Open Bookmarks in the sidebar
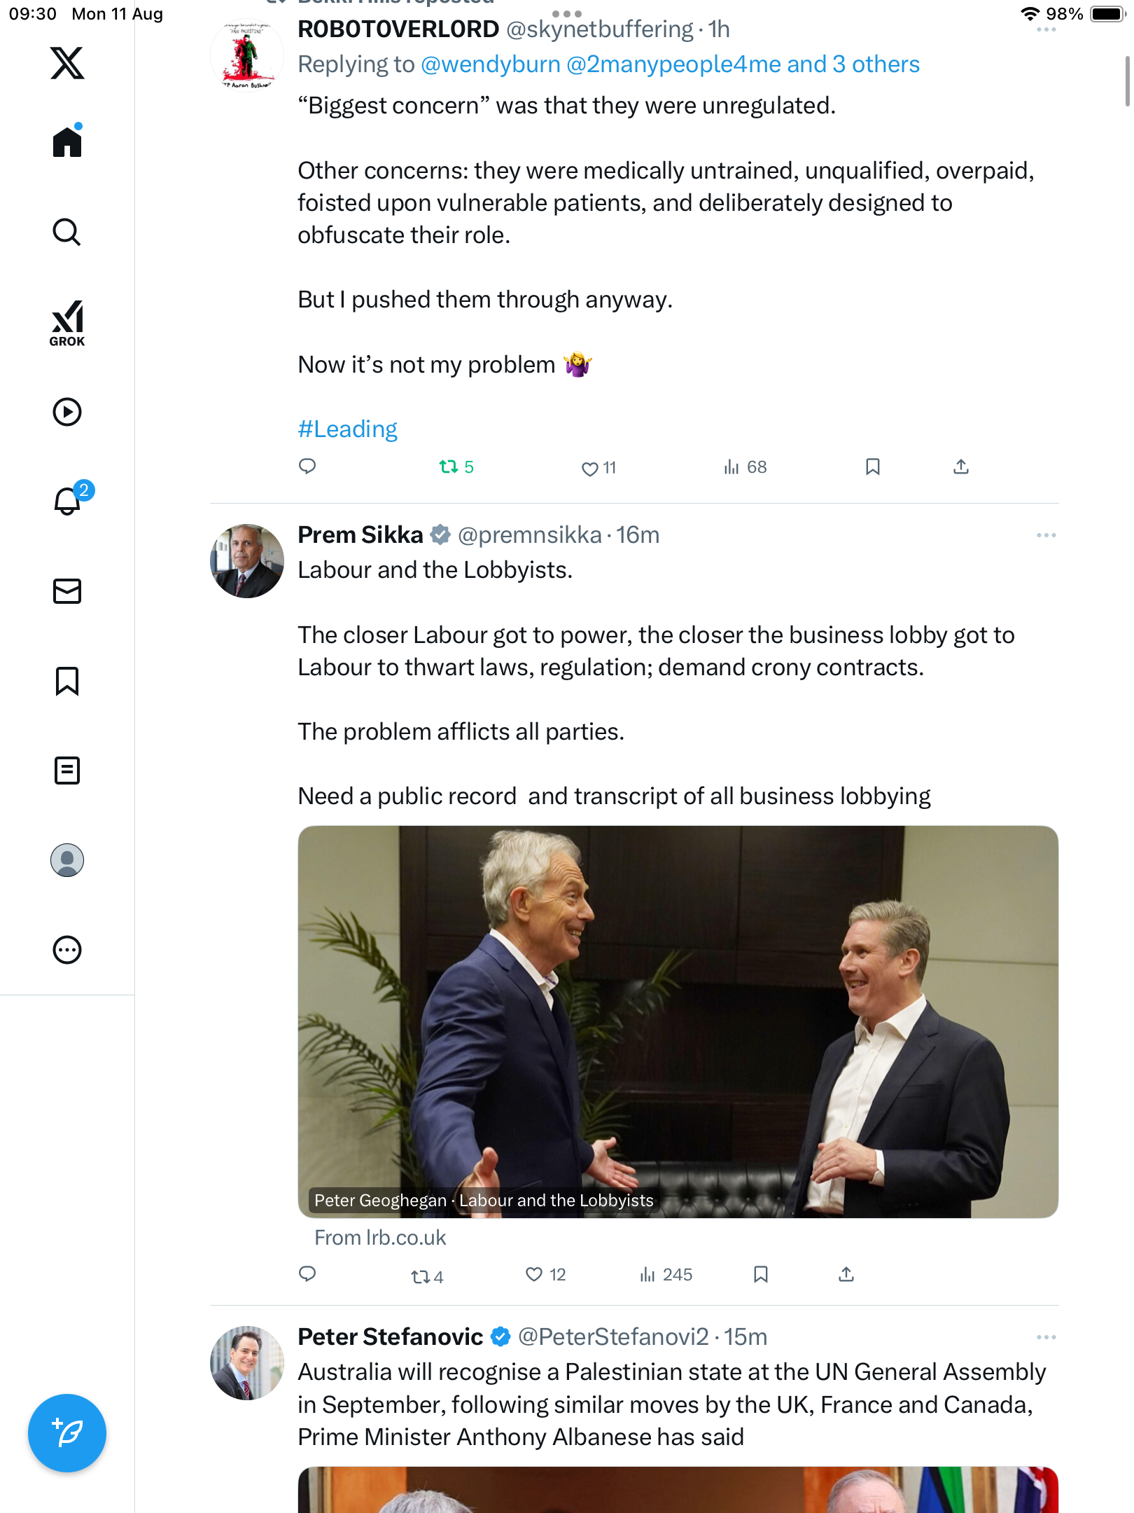Screen dimensions: 1134x1513 point(67,681)
